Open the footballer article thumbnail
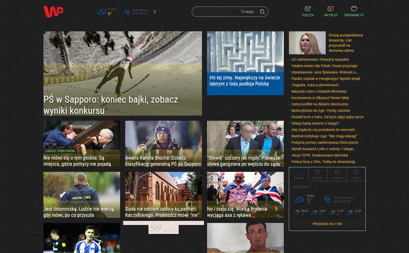Image resolution: width=409 pixels, height=253 pixels. click(x=82, y=238)
